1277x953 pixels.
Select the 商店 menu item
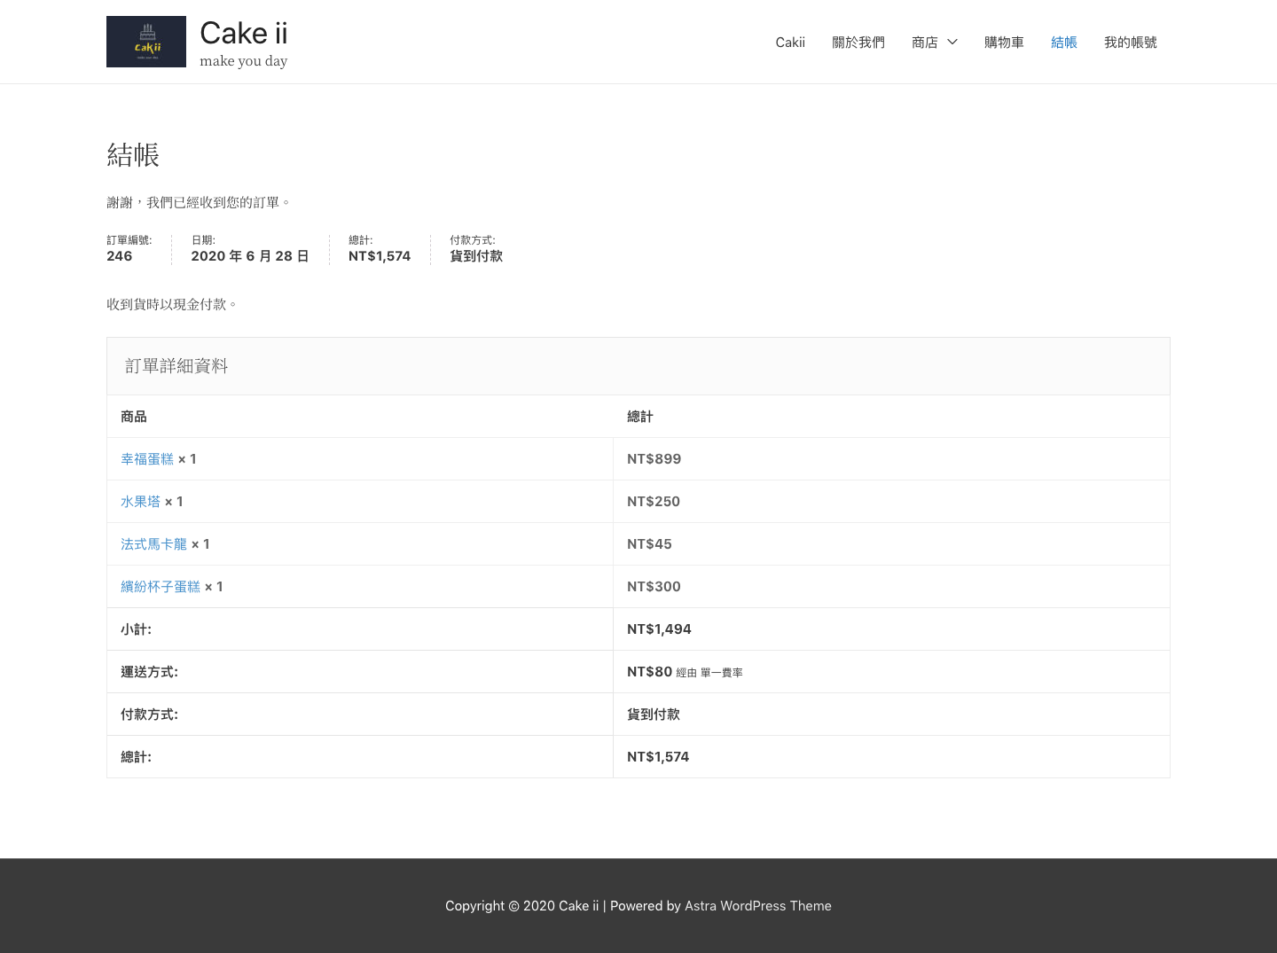[x=924, y=43]
